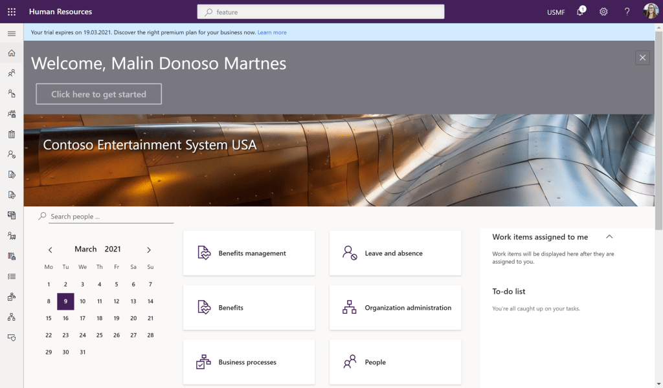Open the settings gear icon
Viewport: 663px width, 388px height.
point(603,12)
